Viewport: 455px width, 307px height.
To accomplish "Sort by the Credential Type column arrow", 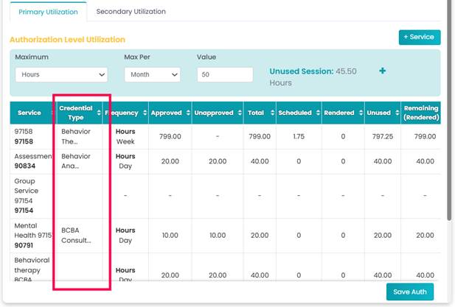I will click(98, 113).
